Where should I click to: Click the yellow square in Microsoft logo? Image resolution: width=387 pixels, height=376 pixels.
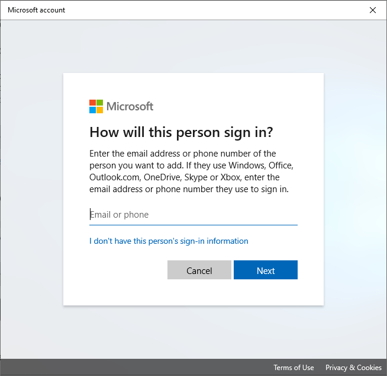(x=99, y=110)
